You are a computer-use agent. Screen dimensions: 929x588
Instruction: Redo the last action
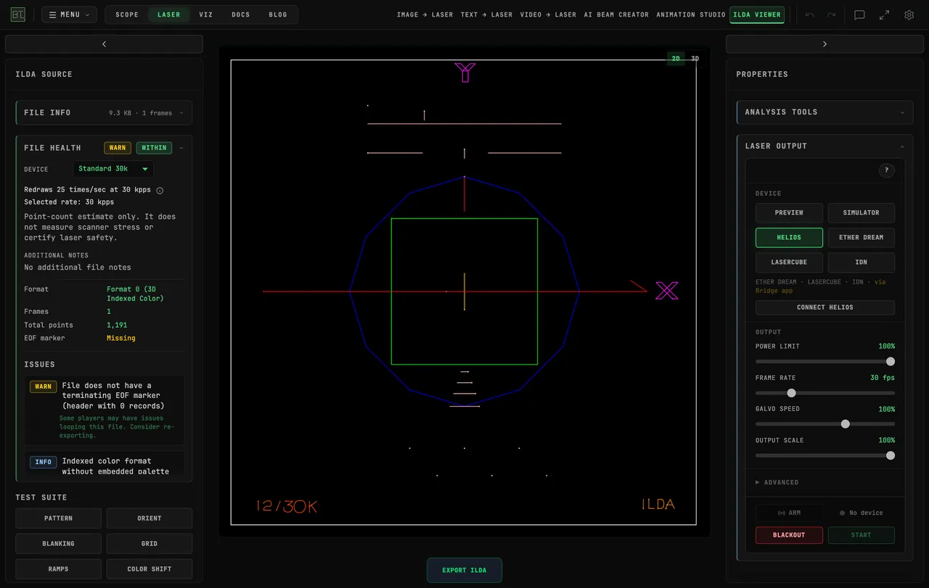pyautogui.click(x=831, y=15)
